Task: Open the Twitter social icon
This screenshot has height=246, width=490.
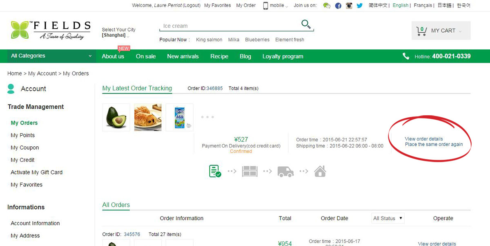Action: pyautogui.click(x=359, y=6)
